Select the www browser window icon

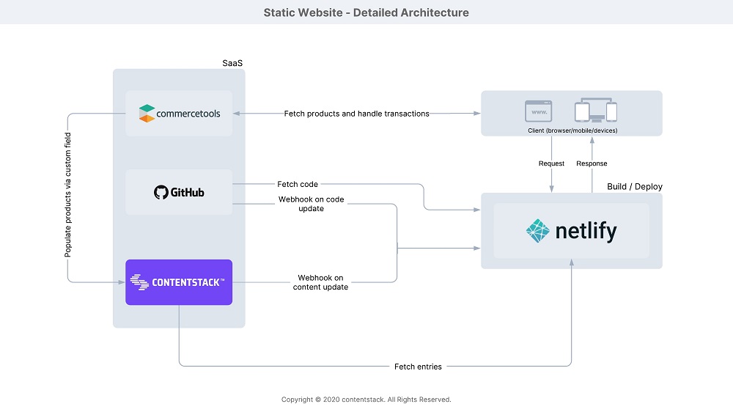(539, 111)
